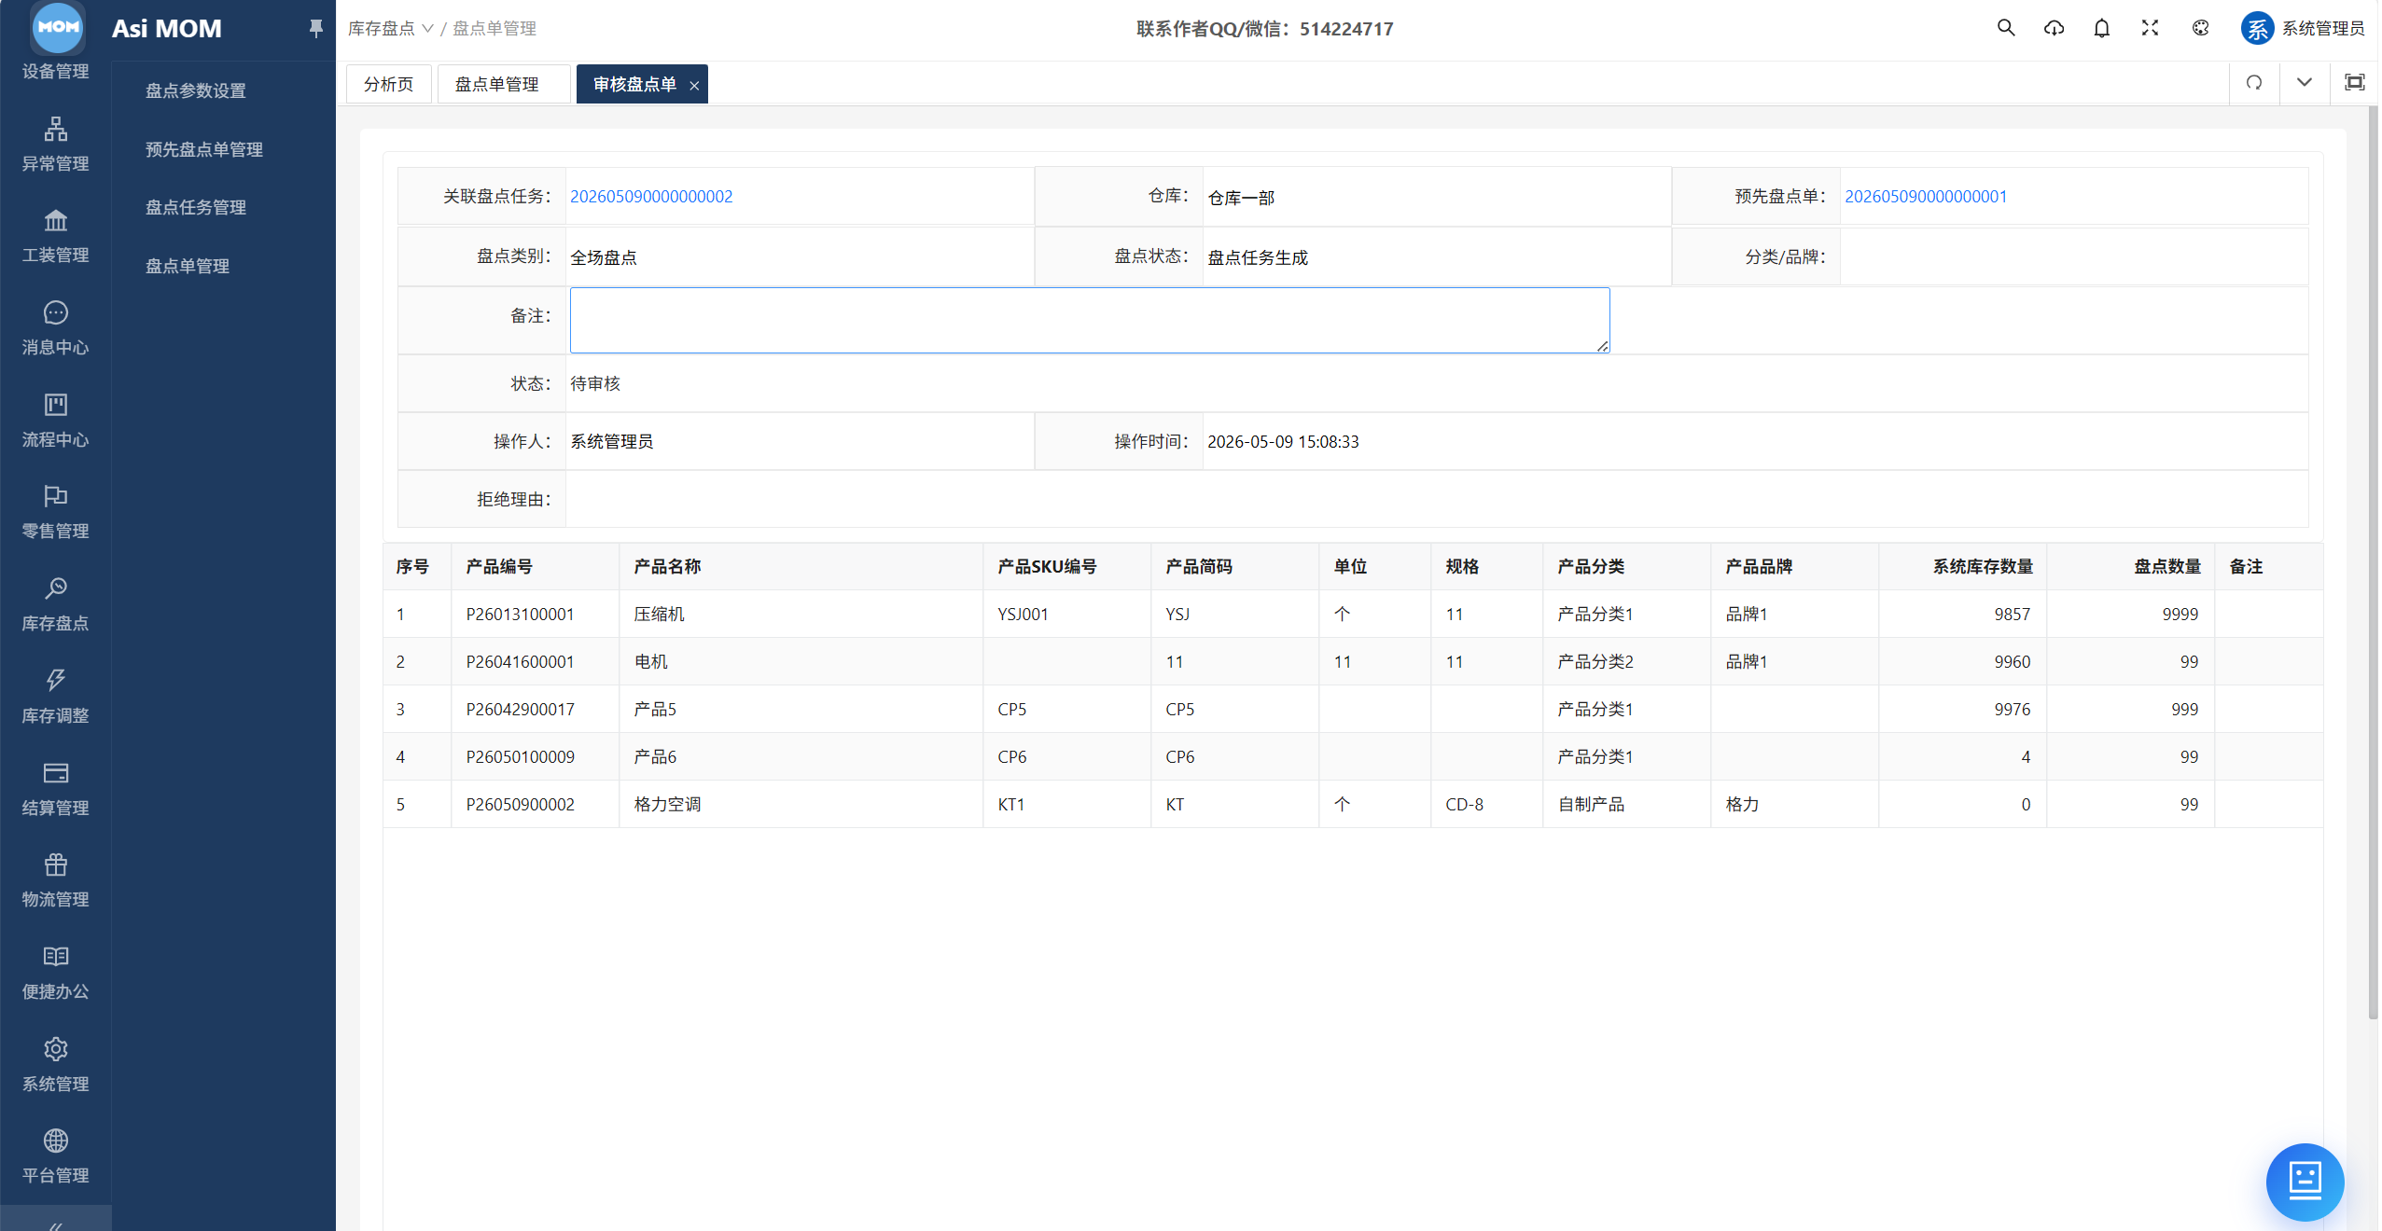2382x1231 pixels.
Task: Open the tab options dropdown chevron
Action: click(2304, 83)
